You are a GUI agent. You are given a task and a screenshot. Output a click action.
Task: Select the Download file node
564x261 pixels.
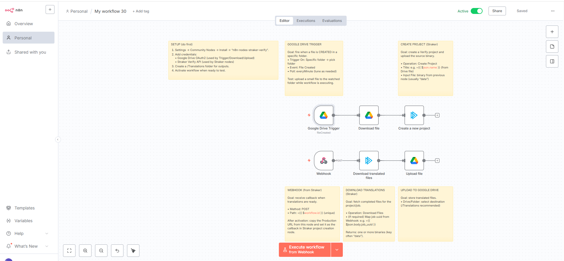click(369, 115)
